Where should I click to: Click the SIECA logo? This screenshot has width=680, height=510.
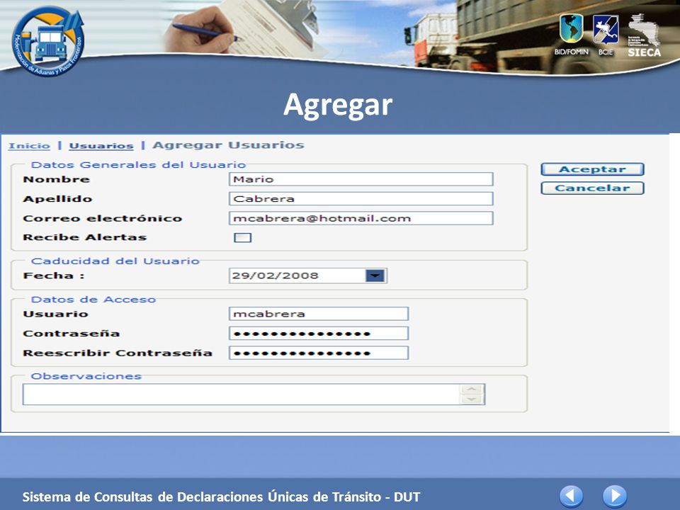(644, 35)
